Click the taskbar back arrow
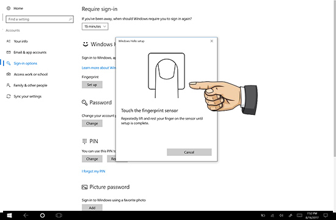Viewport: 336px width, 220px height. tap(26, 215)
